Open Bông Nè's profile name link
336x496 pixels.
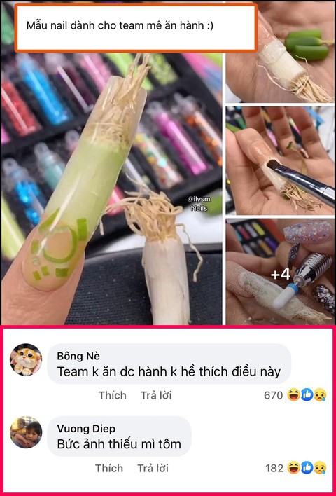[x=78, y=356]
